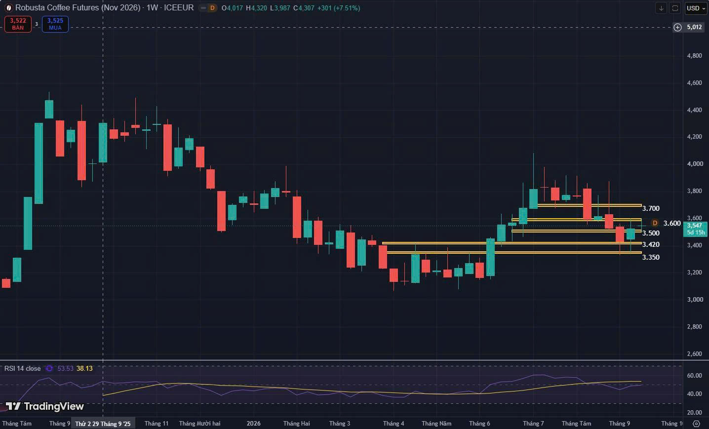Click the purple RSI refresh icon
The height and width of the screenshot is (429, 709).
point(49,368)
